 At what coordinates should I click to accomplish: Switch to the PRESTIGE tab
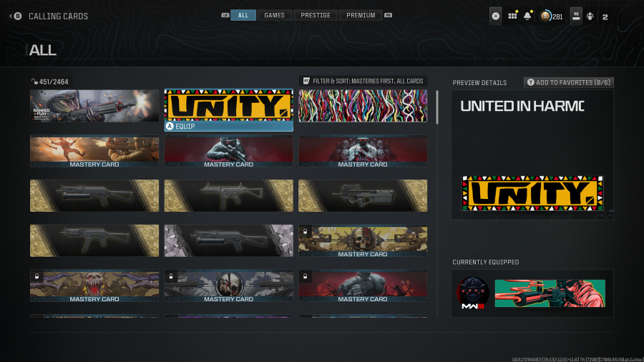tap(316, 15)
